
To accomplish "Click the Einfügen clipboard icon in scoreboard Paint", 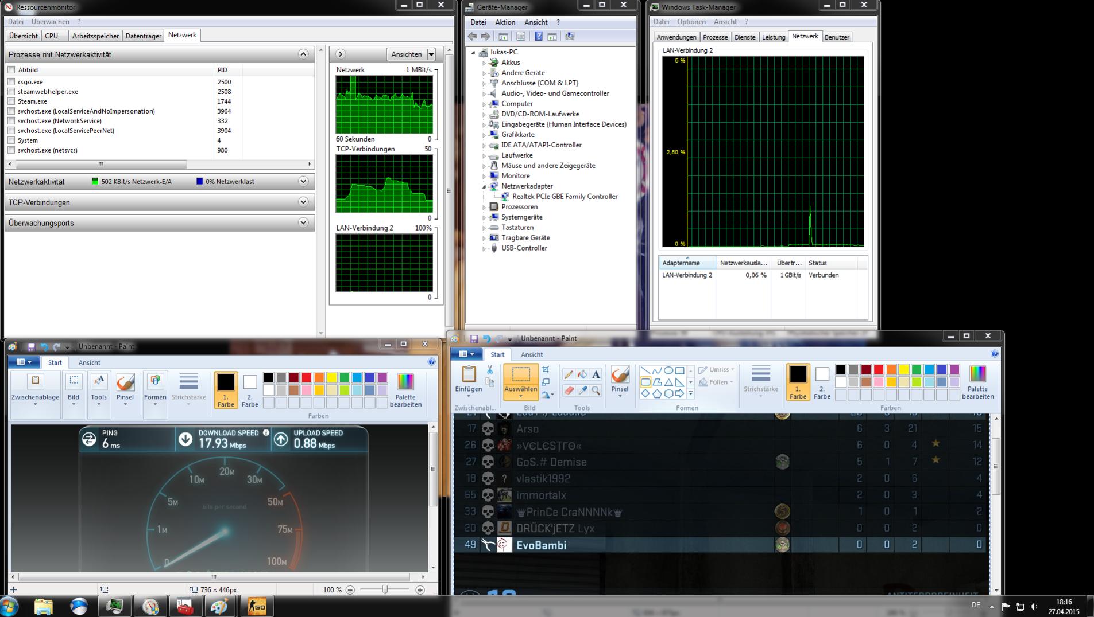I will tap(469, 374).
